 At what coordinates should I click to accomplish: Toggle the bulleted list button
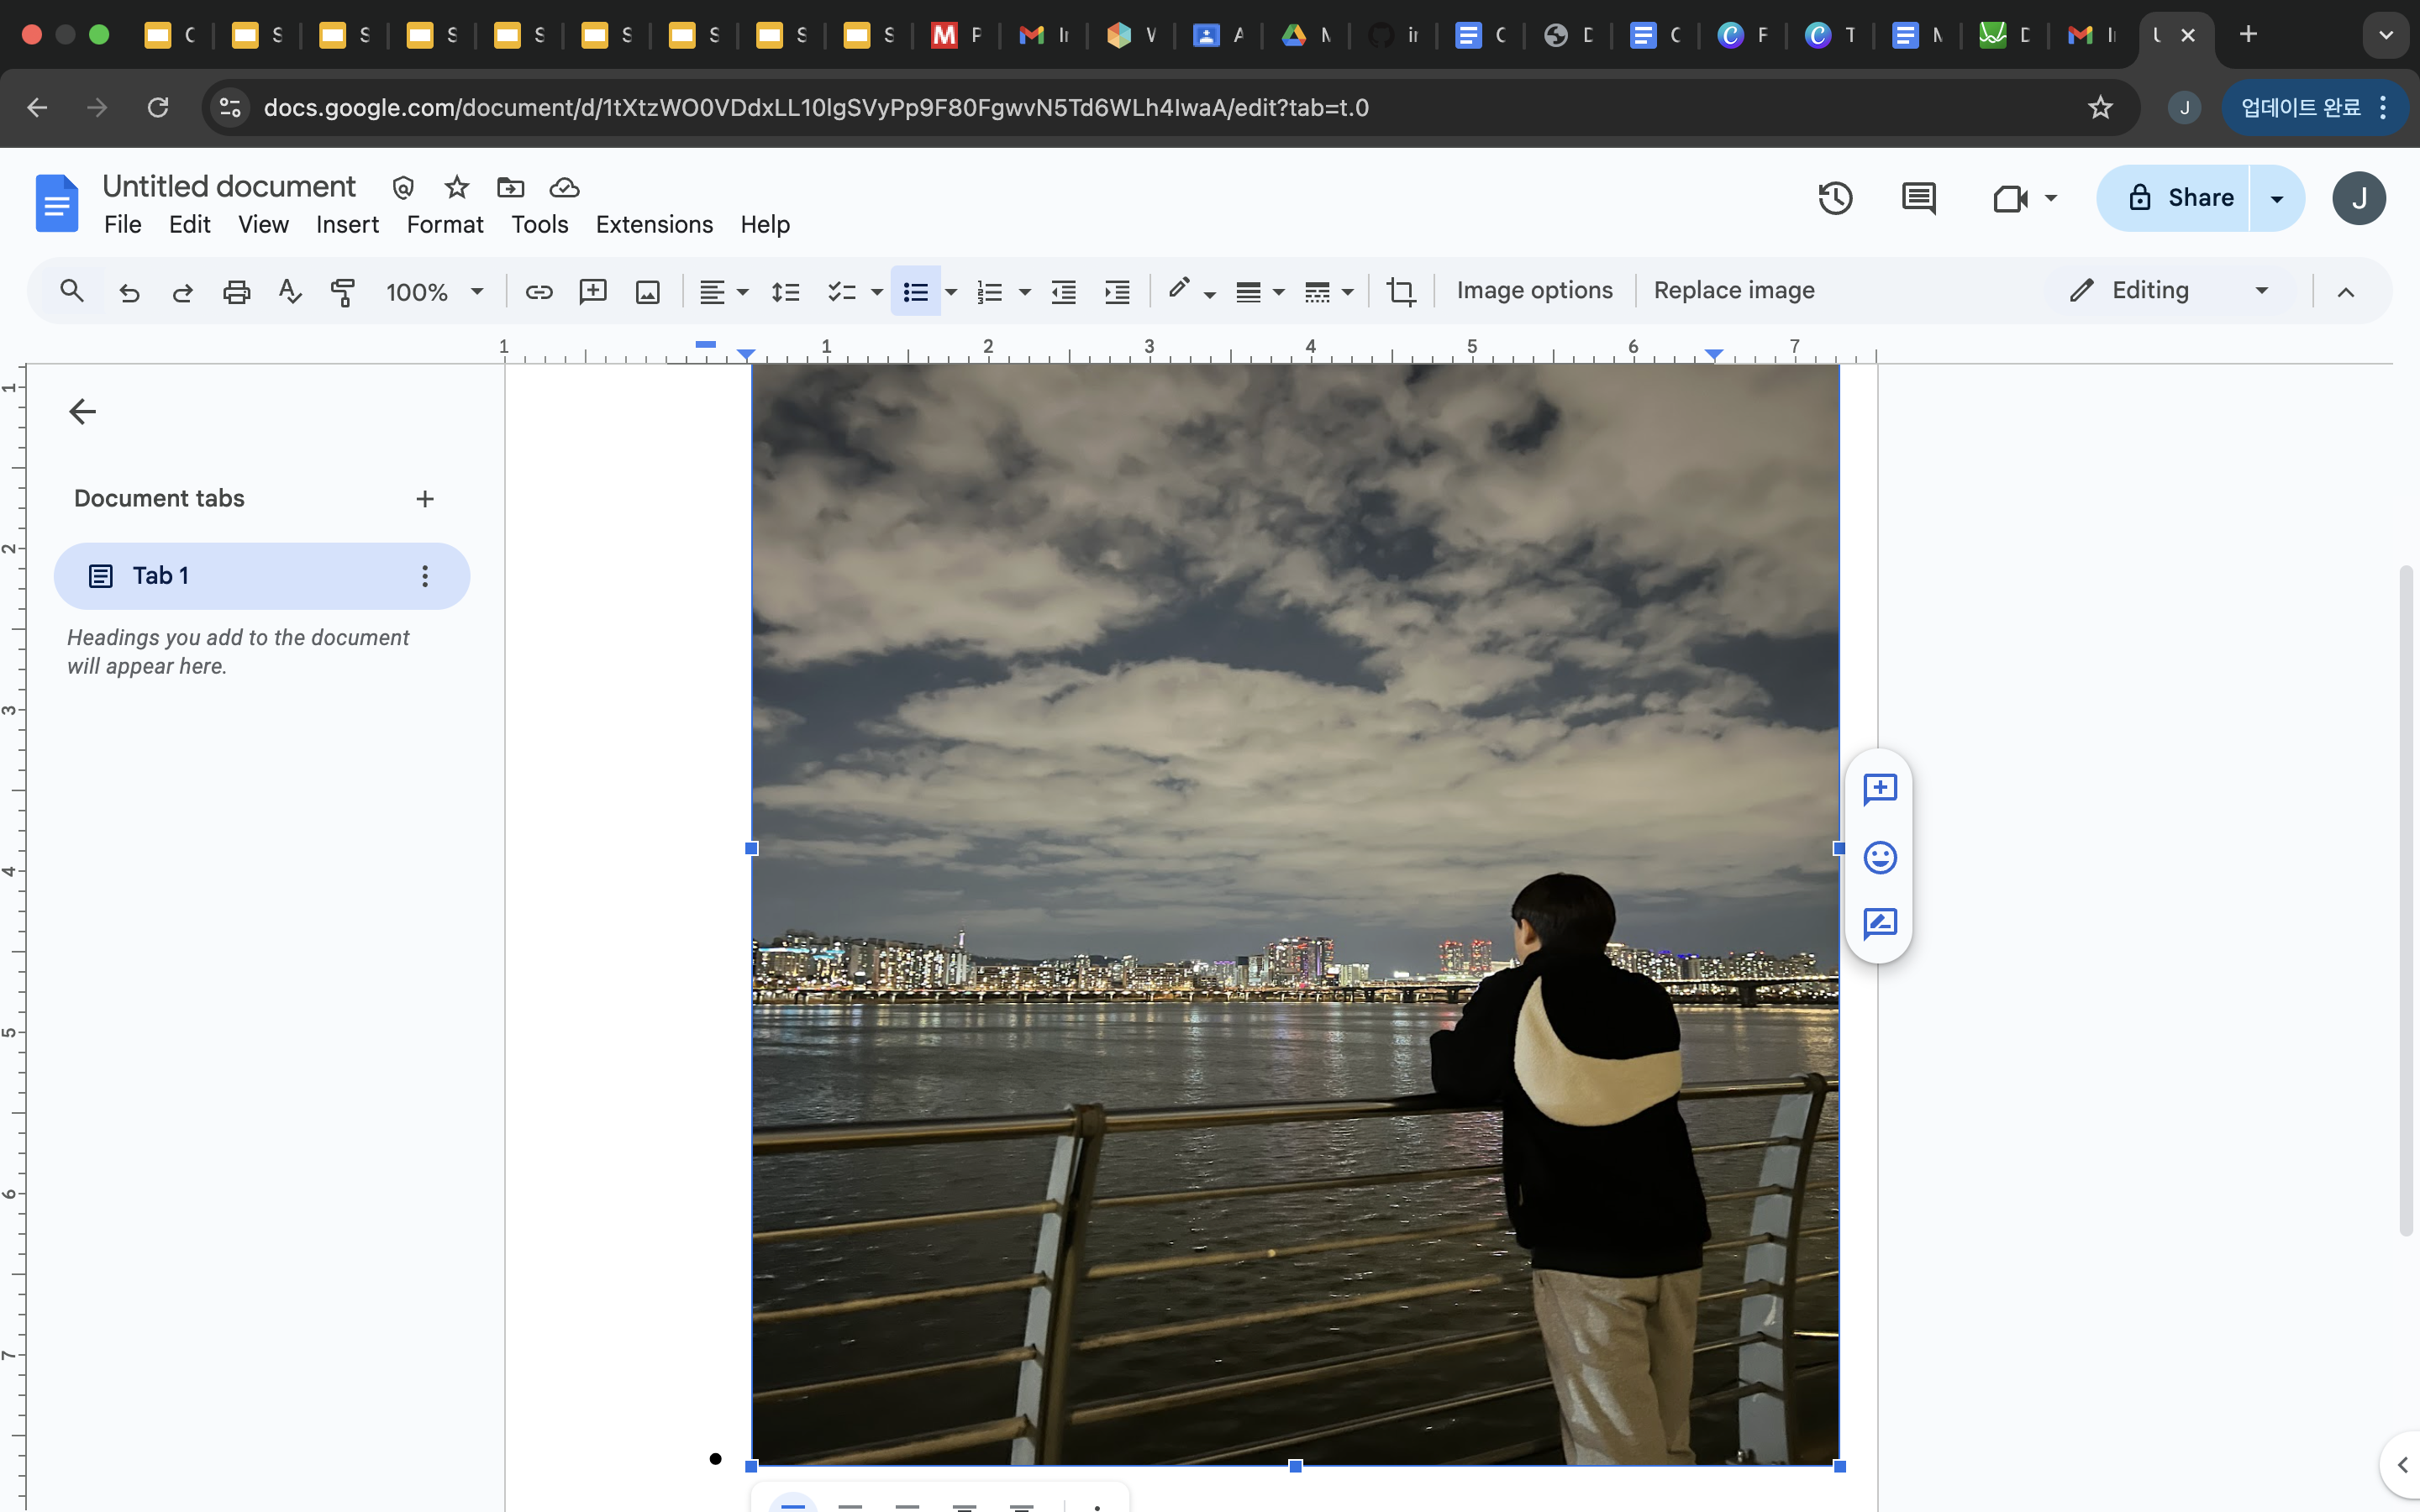[915, 291]
